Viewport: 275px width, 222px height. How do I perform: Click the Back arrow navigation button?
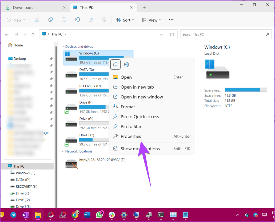7,34
